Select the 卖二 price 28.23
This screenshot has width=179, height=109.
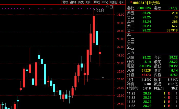(147, 26)
